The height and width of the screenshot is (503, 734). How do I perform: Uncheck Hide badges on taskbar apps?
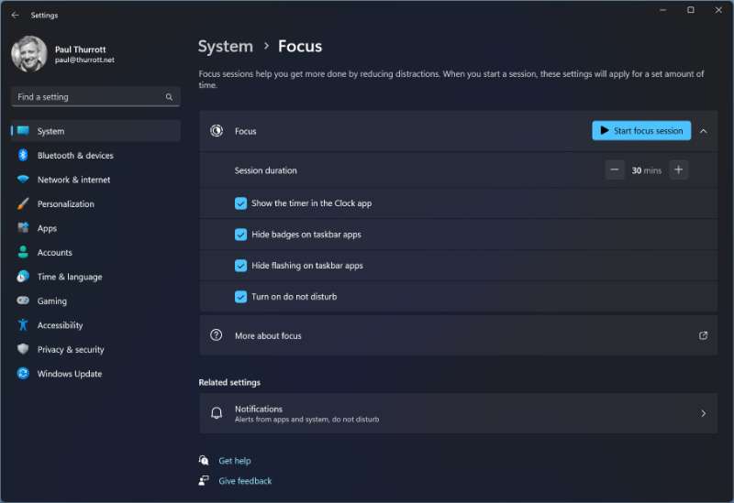click(240, 235)
